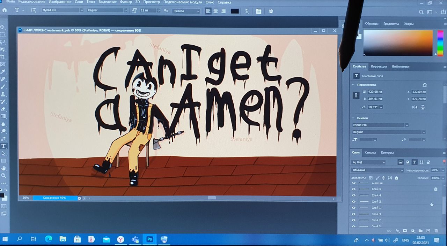The height and width of the screenshot is (246, 447).
Task: Click the 3D button in options bar
Action: point(271,11)
